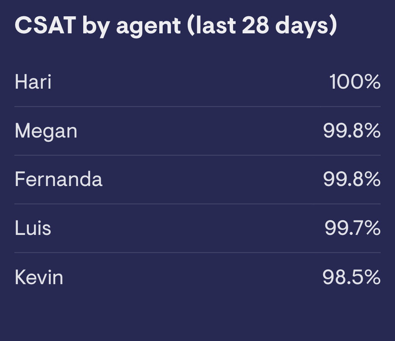
Task: Click empty space between Kevin and 98.5%
Action: 193,277
